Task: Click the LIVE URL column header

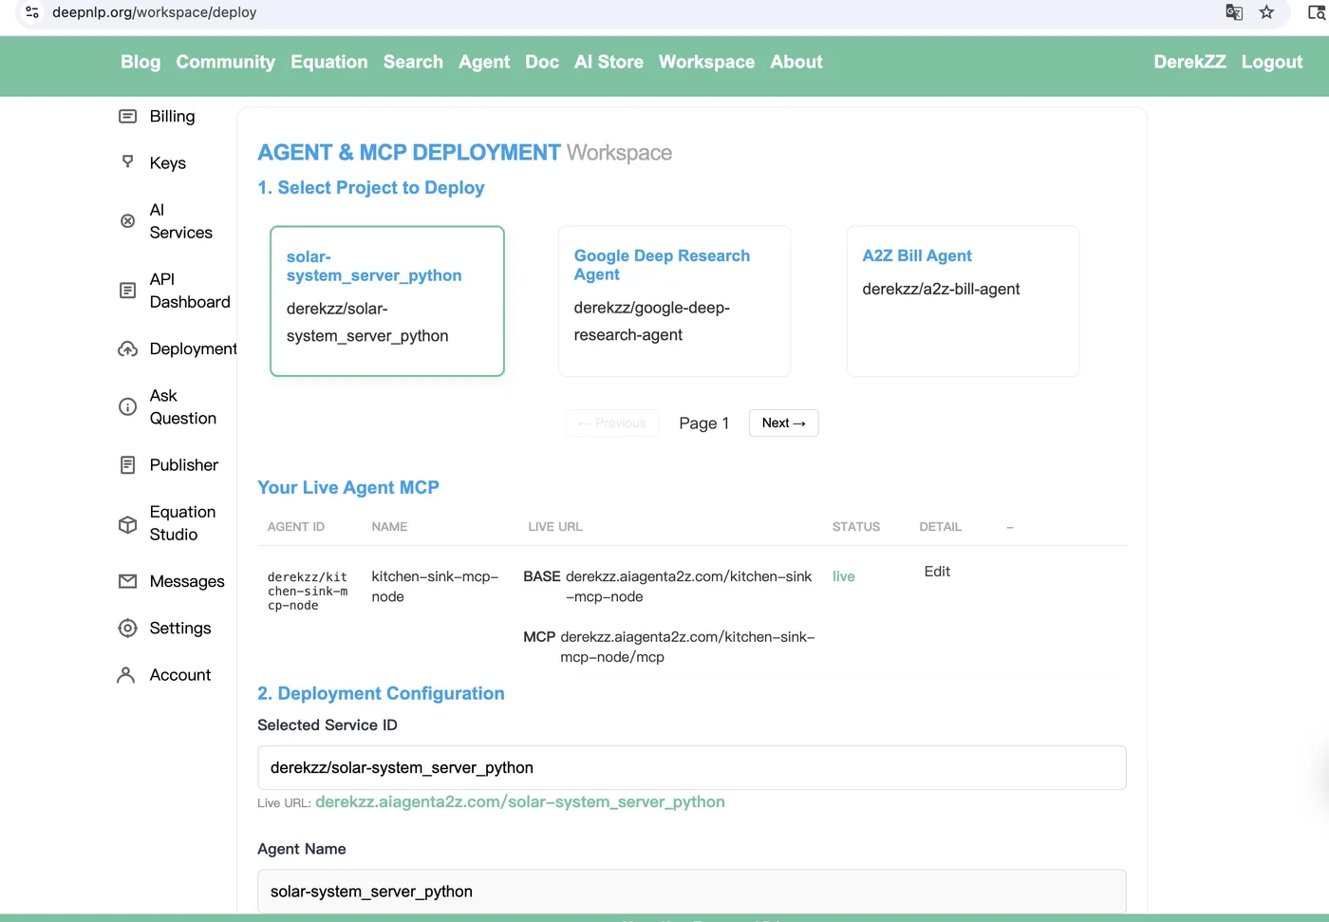Action: pyautogui.click(x=555, y=526)
